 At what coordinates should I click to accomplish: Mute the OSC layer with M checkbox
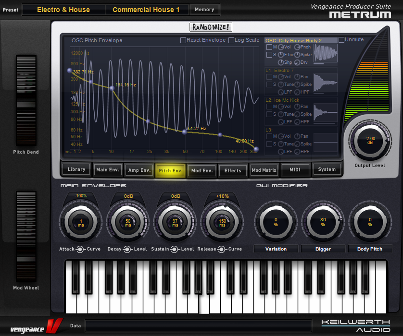point(269,47)
